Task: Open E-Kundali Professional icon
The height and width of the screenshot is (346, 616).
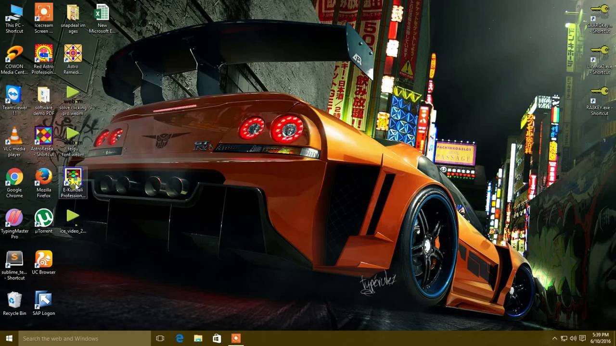Action: [73, 183]
